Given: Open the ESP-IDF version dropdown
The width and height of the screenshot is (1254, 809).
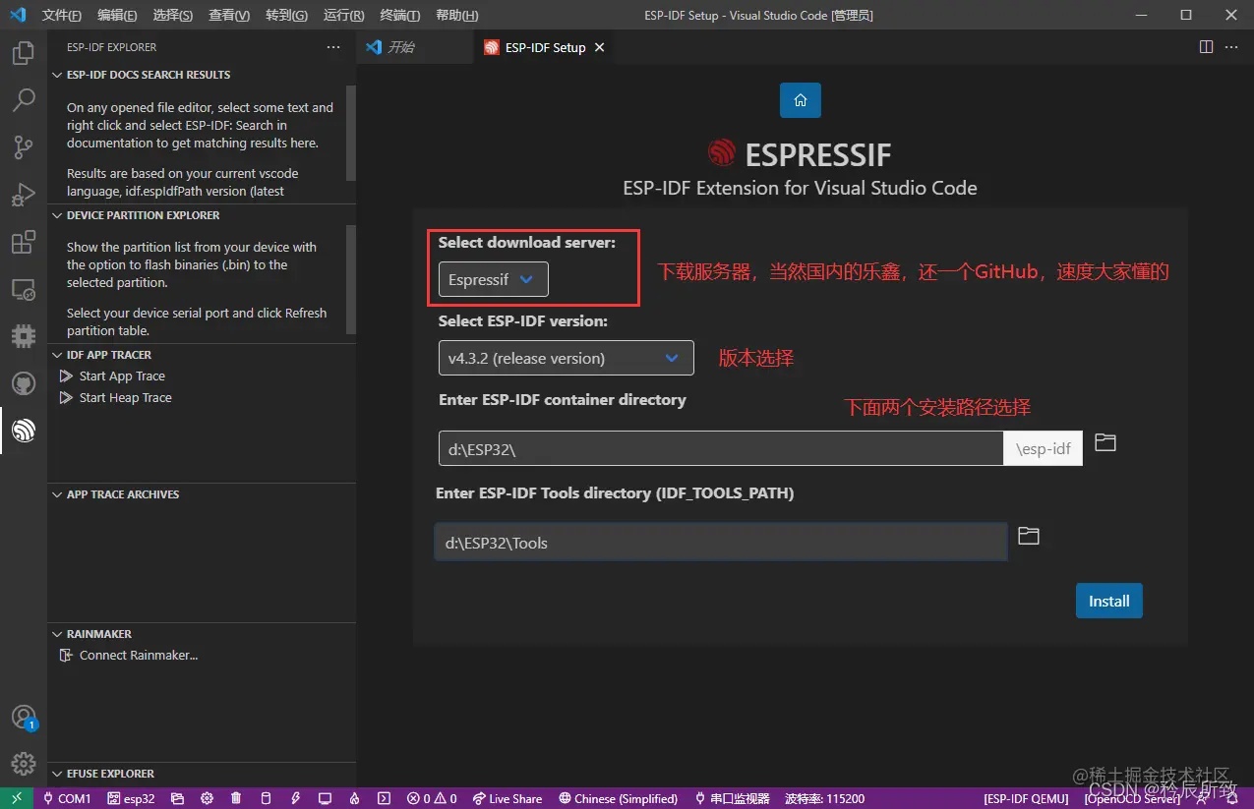Looking at the screenshot, I should click(566, 358).
